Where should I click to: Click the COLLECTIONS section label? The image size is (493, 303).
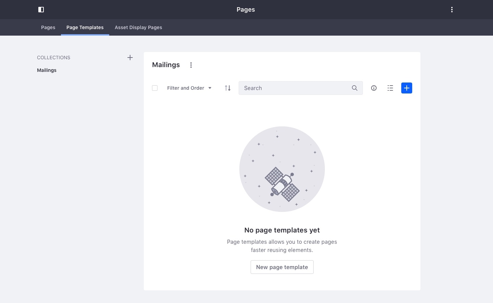[54, 58]
